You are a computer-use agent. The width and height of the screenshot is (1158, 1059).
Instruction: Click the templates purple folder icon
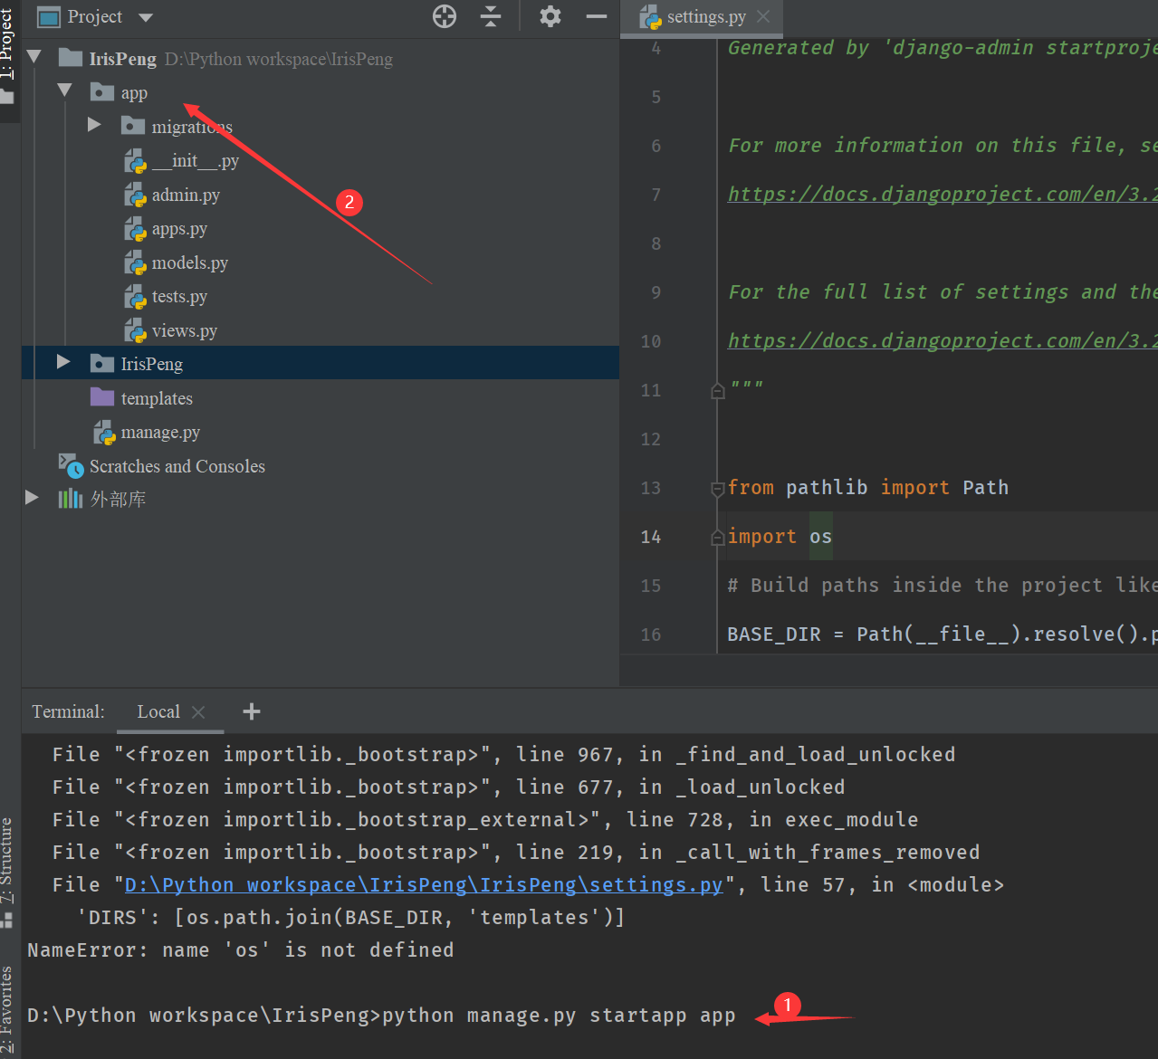tap(102, 397)
